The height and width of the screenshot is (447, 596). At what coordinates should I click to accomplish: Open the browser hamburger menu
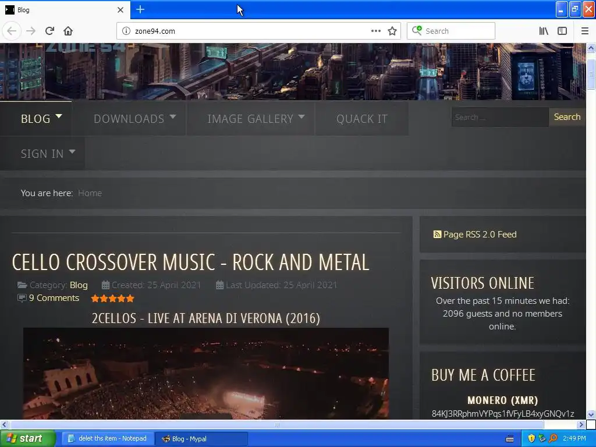click(x=584, y=31)
